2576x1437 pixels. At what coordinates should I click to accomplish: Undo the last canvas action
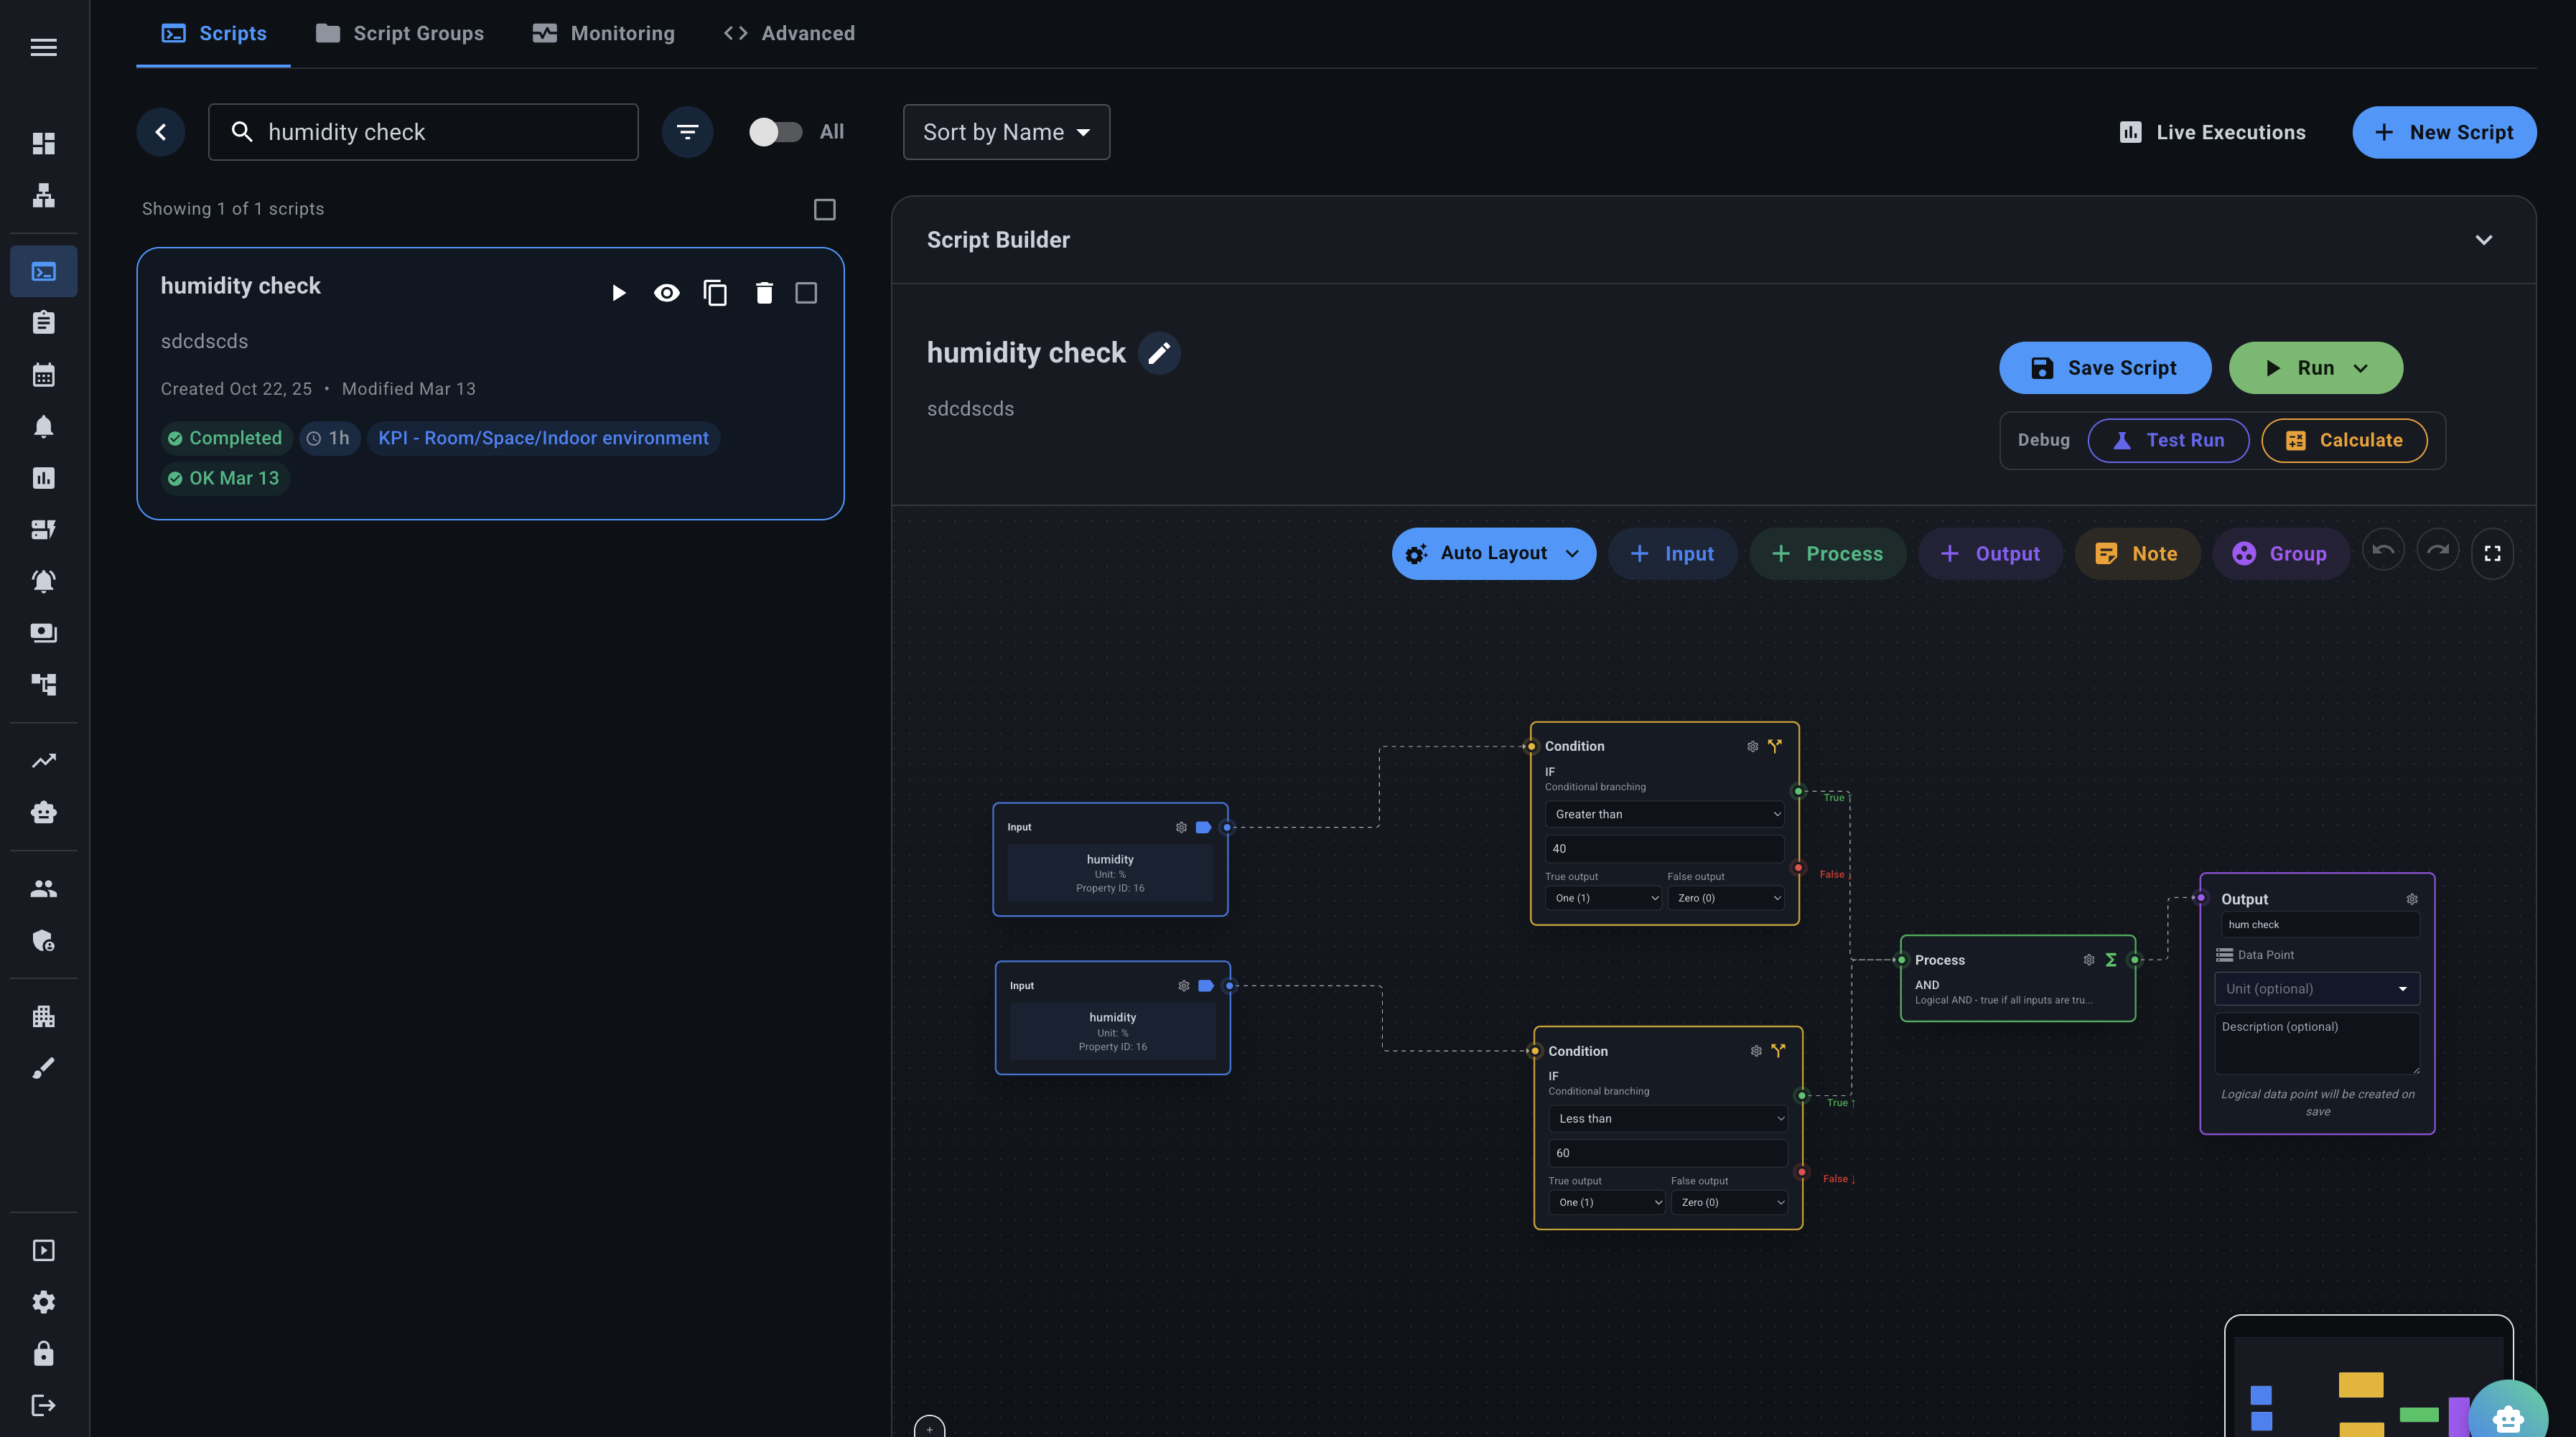coord(2383,550)
